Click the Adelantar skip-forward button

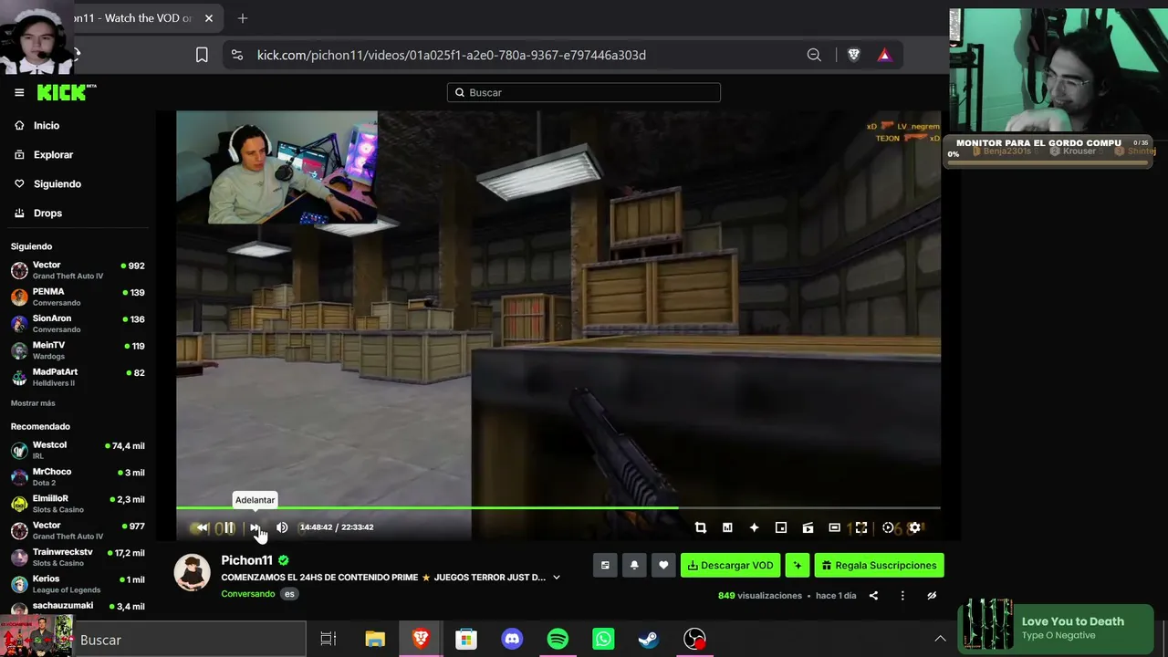click(x=255, y=527)
